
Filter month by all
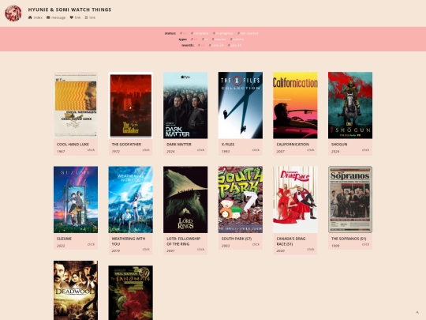[201, 45]
